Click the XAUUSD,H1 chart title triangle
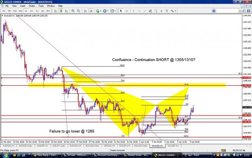Image resolution: width=252 pixels, height=158 pixels. 2,16
